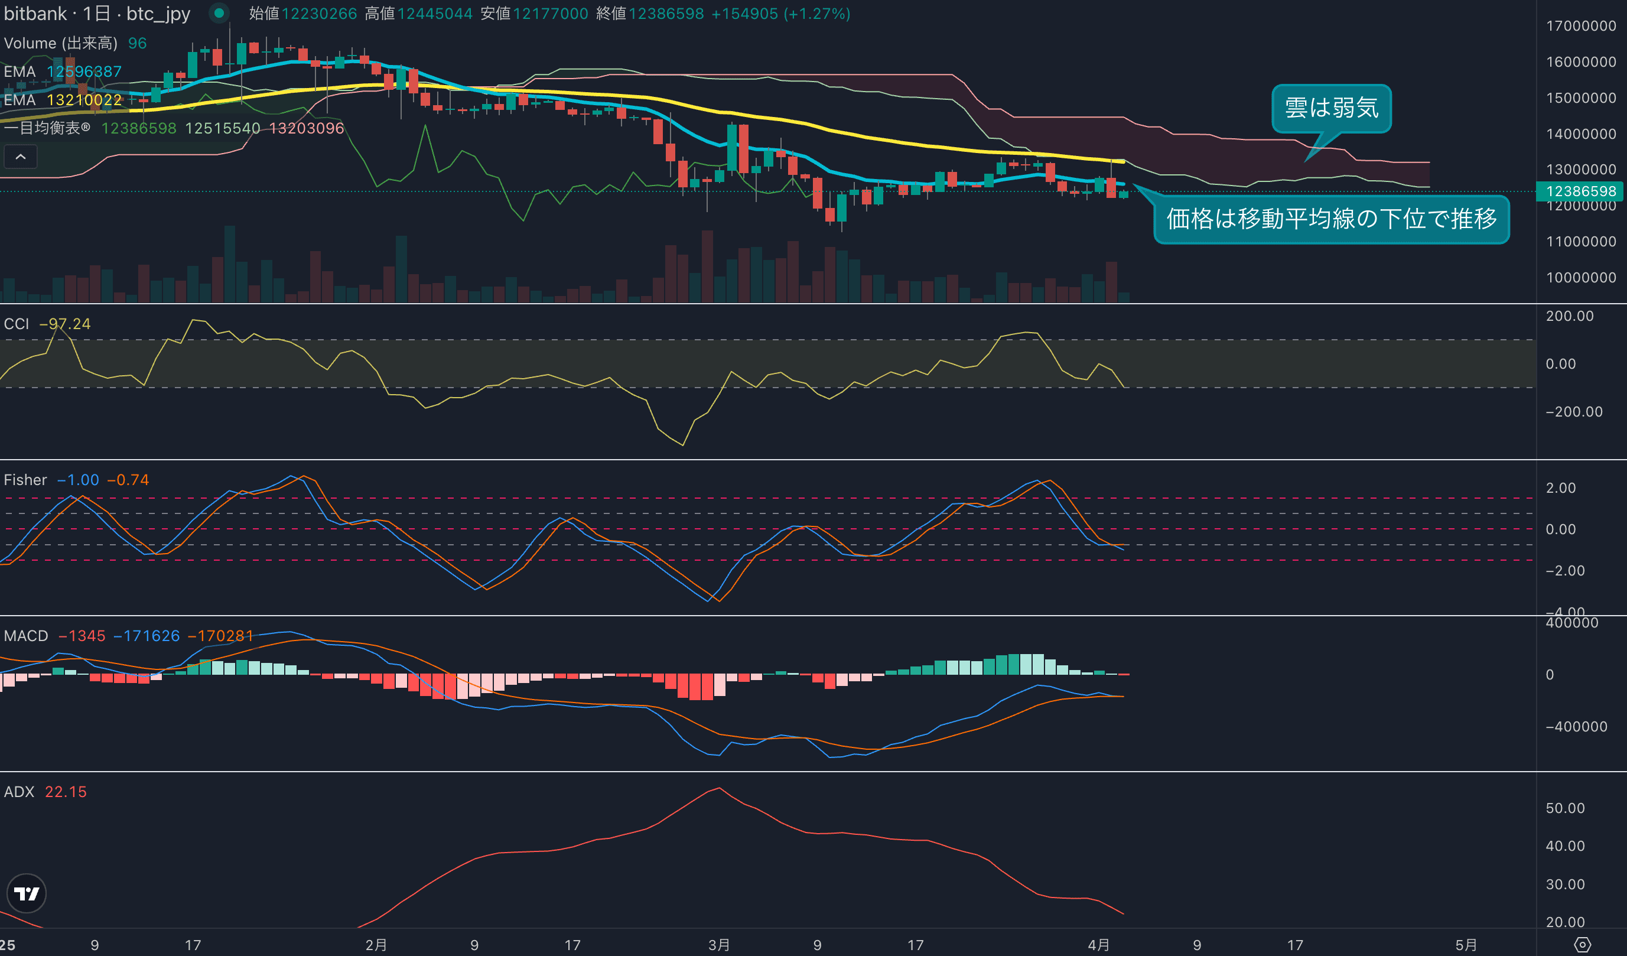Click the 17000000 price scale label
This screenshot has height=956, width=1627.
[1580, 26]
